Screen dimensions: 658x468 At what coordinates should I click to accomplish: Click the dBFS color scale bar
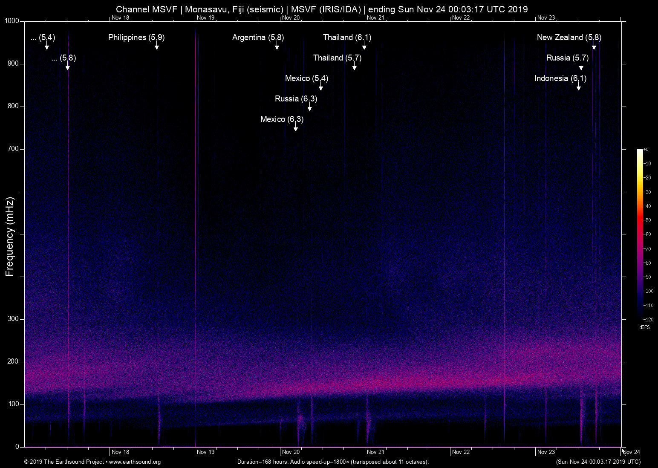(x=640, y=234)
